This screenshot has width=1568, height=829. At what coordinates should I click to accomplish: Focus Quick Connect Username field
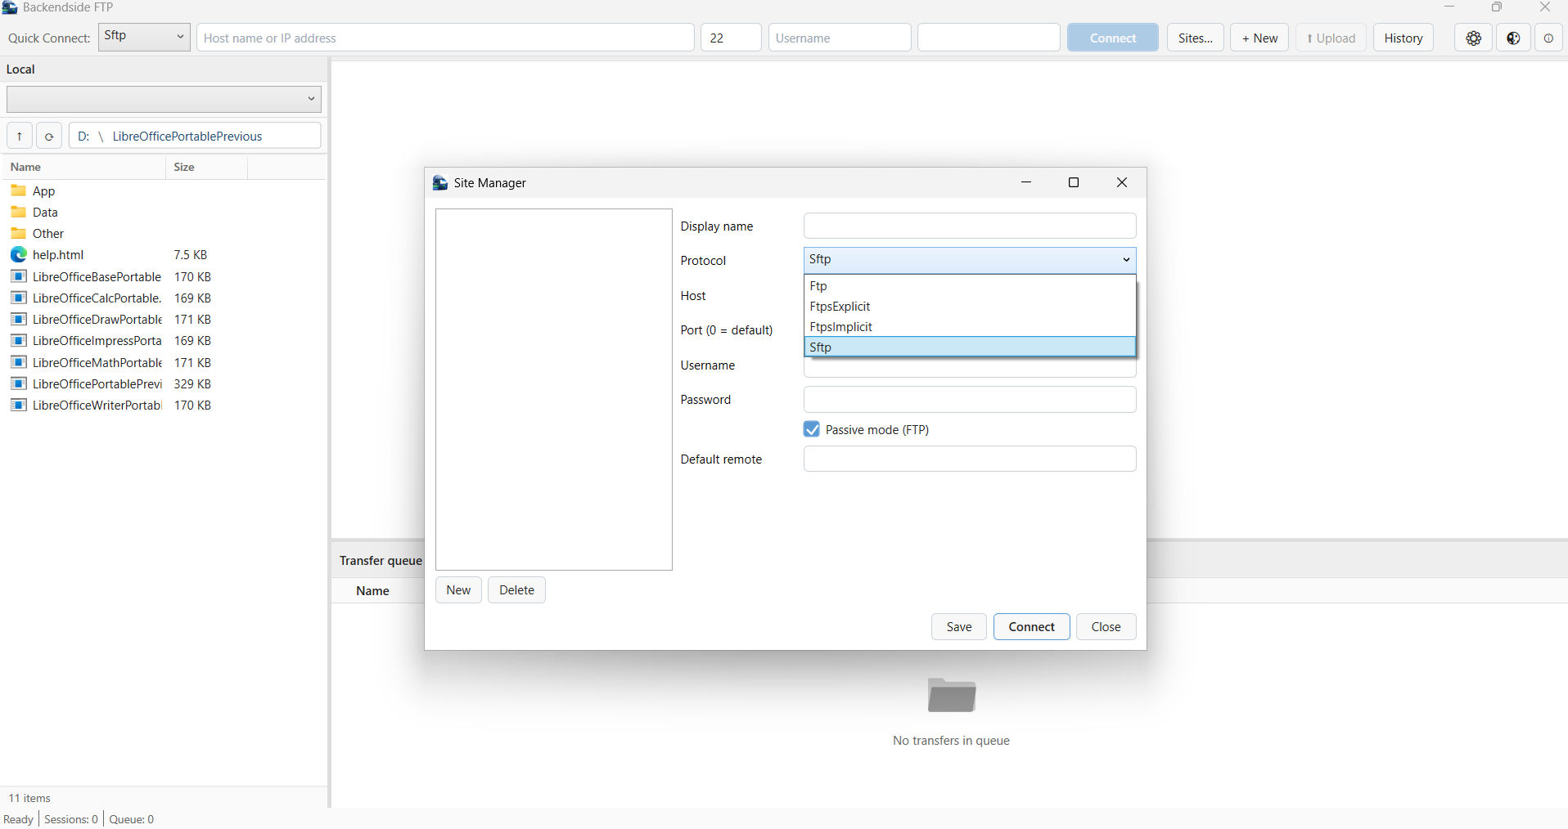pos(840,38)
